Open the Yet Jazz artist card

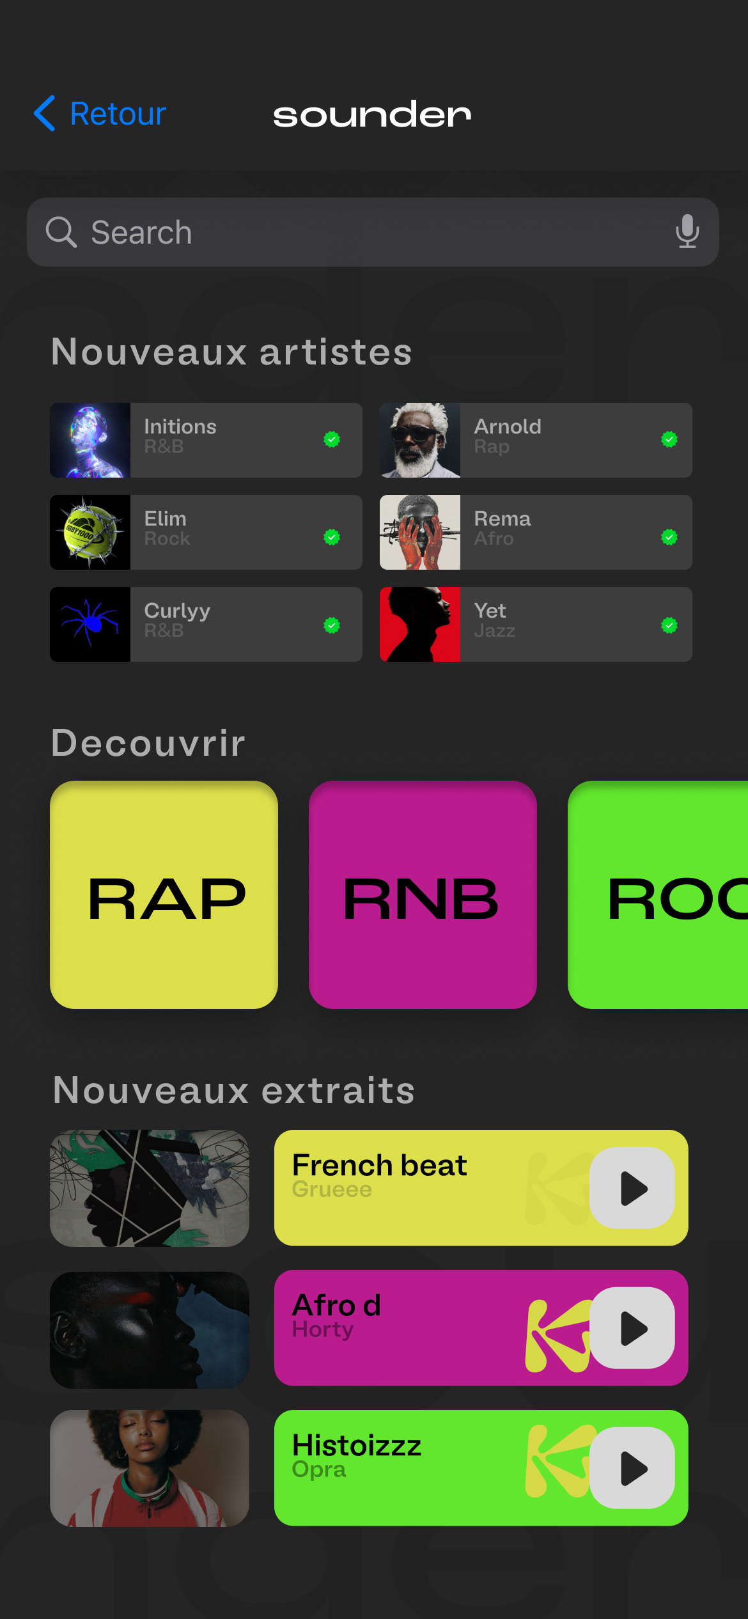(536, 624)
